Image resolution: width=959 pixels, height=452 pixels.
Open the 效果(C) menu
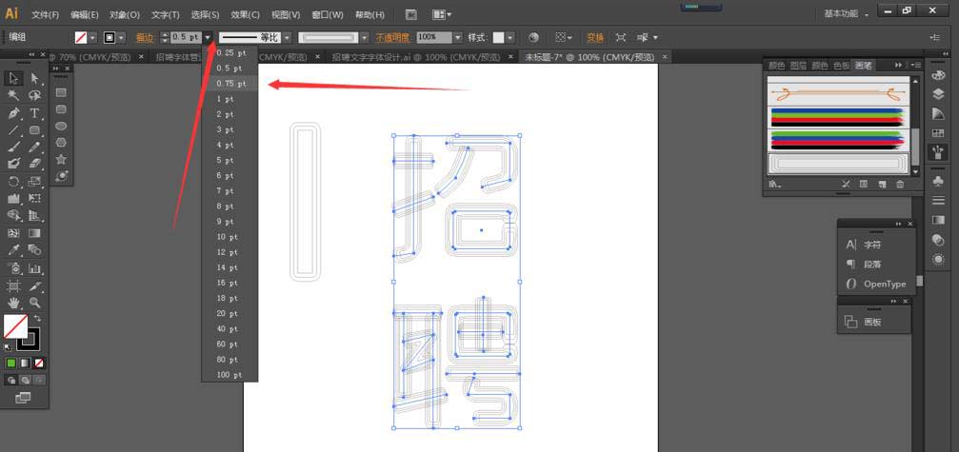tap(245, 15)
